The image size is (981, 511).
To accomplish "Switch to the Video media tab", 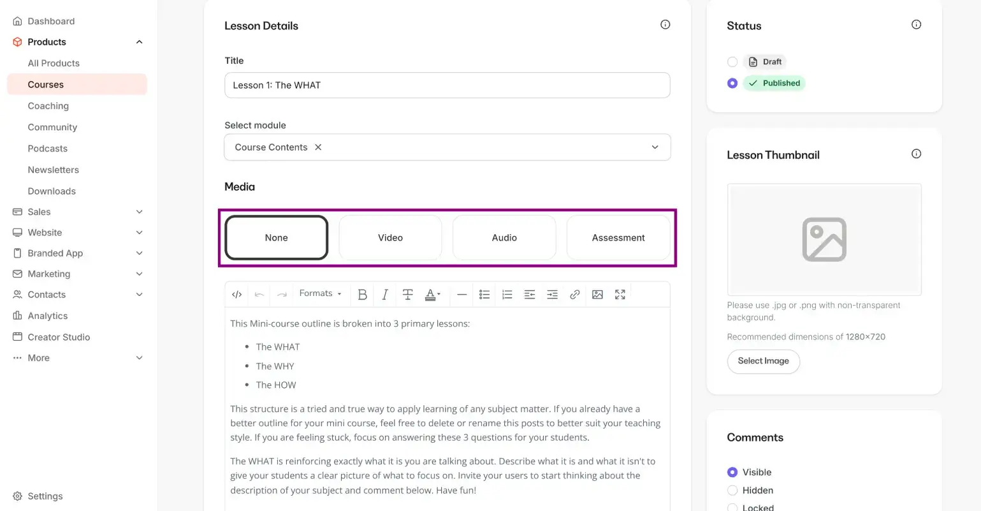I will [390, 237].
